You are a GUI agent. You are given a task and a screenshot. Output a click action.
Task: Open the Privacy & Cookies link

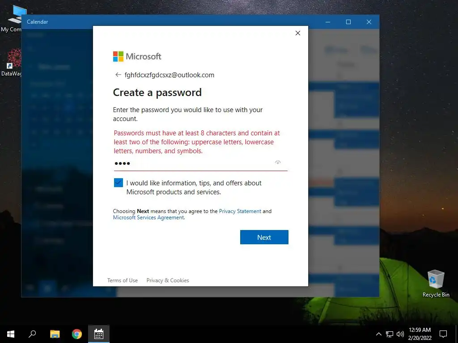click(168, 280)
